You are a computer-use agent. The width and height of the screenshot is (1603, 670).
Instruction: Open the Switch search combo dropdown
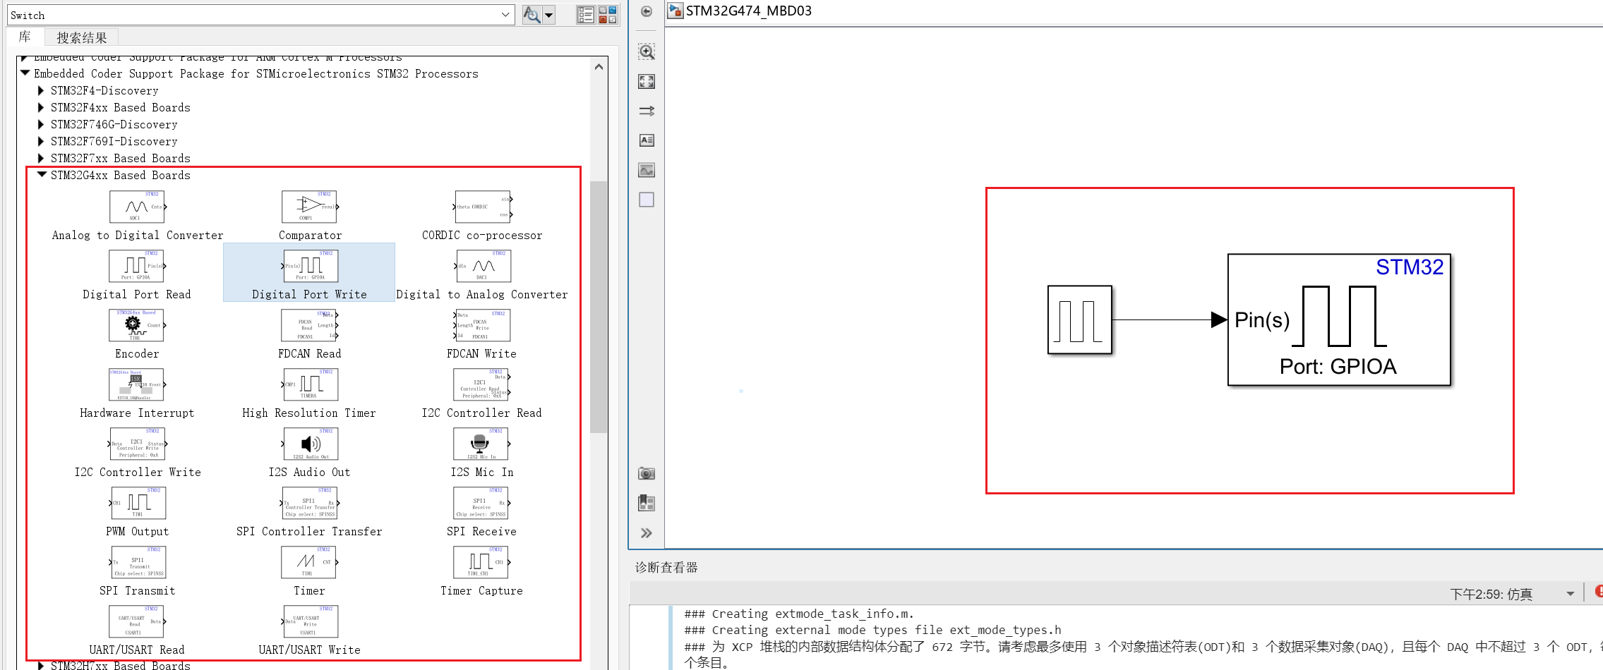(x=505, y=15)
